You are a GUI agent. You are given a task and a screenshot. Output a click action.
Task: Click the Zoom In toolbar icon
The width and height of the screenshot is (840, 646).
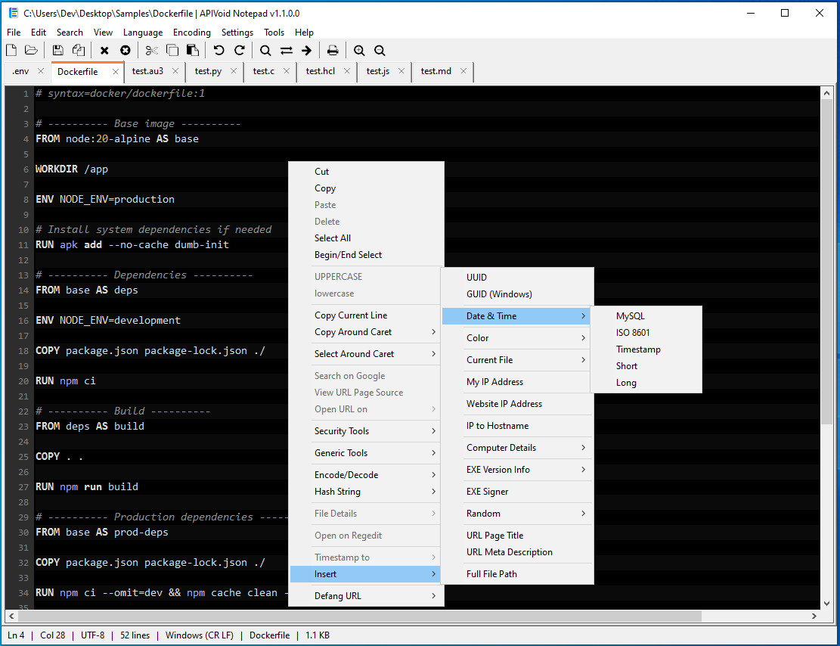coord(359,51)
